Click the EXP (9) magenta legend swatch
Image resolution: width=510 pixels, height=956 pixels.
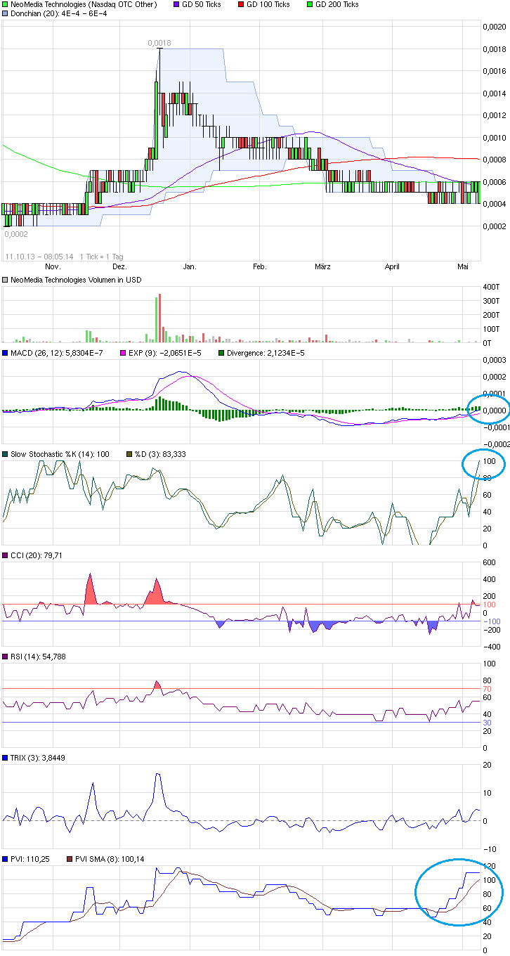coord(124,353)
